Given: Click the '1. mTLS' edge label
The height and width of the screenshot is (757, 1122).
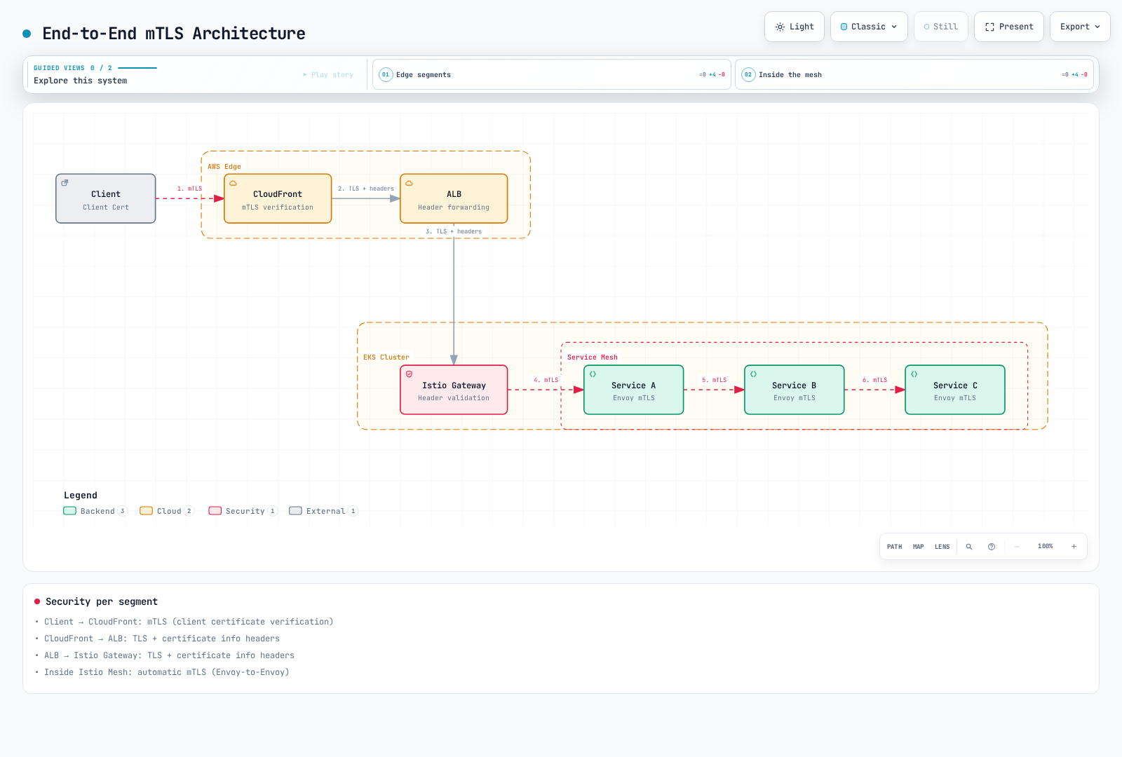Looking at the screenshot, I should coord(189,189).
